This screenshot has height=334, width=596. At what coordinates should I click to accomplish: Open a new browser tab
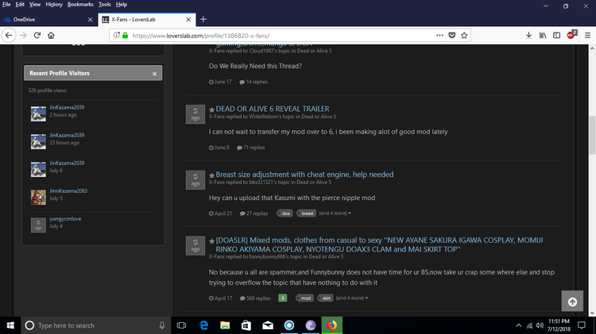coord(203,19)
